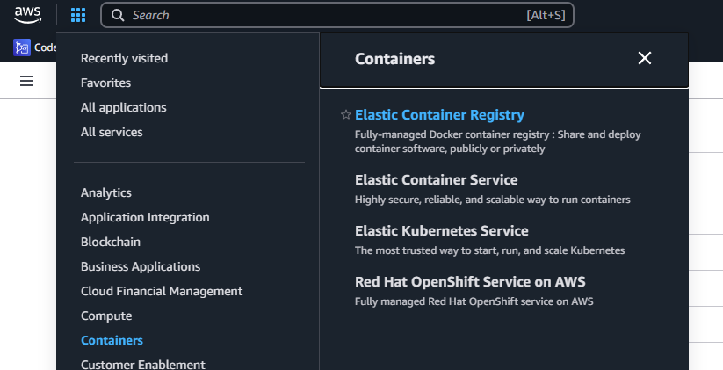
Task: Select the Cloud Financial Management category
Action: click(162, 291)
